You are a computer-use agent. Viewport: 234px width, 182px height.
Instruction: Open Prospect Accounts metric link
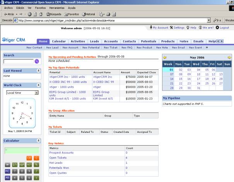(x=61, y=153)
